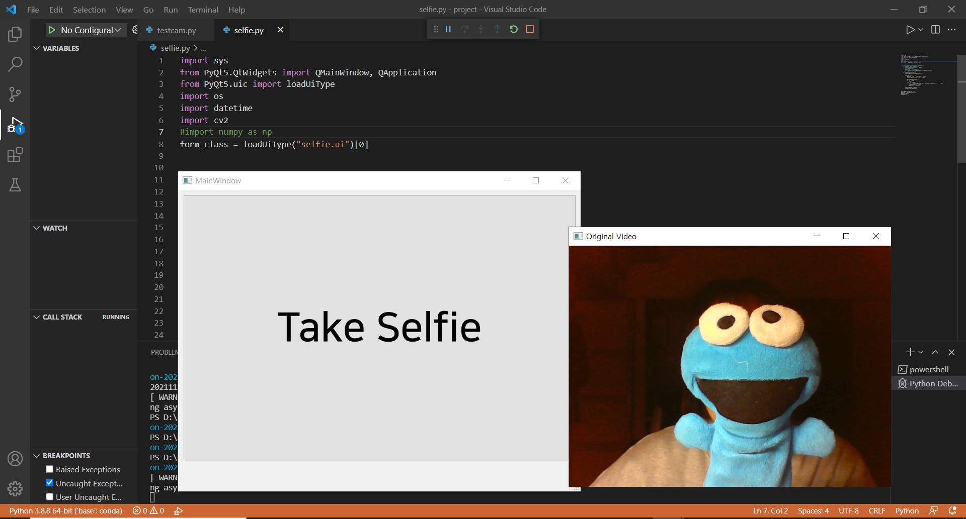Add a new terminal with plus icon
966x519 pixels.
[x=910, y=352]
